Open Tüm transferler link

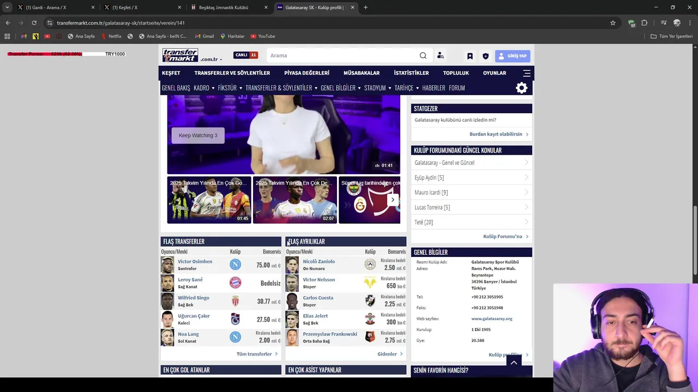tap(257, 354)
